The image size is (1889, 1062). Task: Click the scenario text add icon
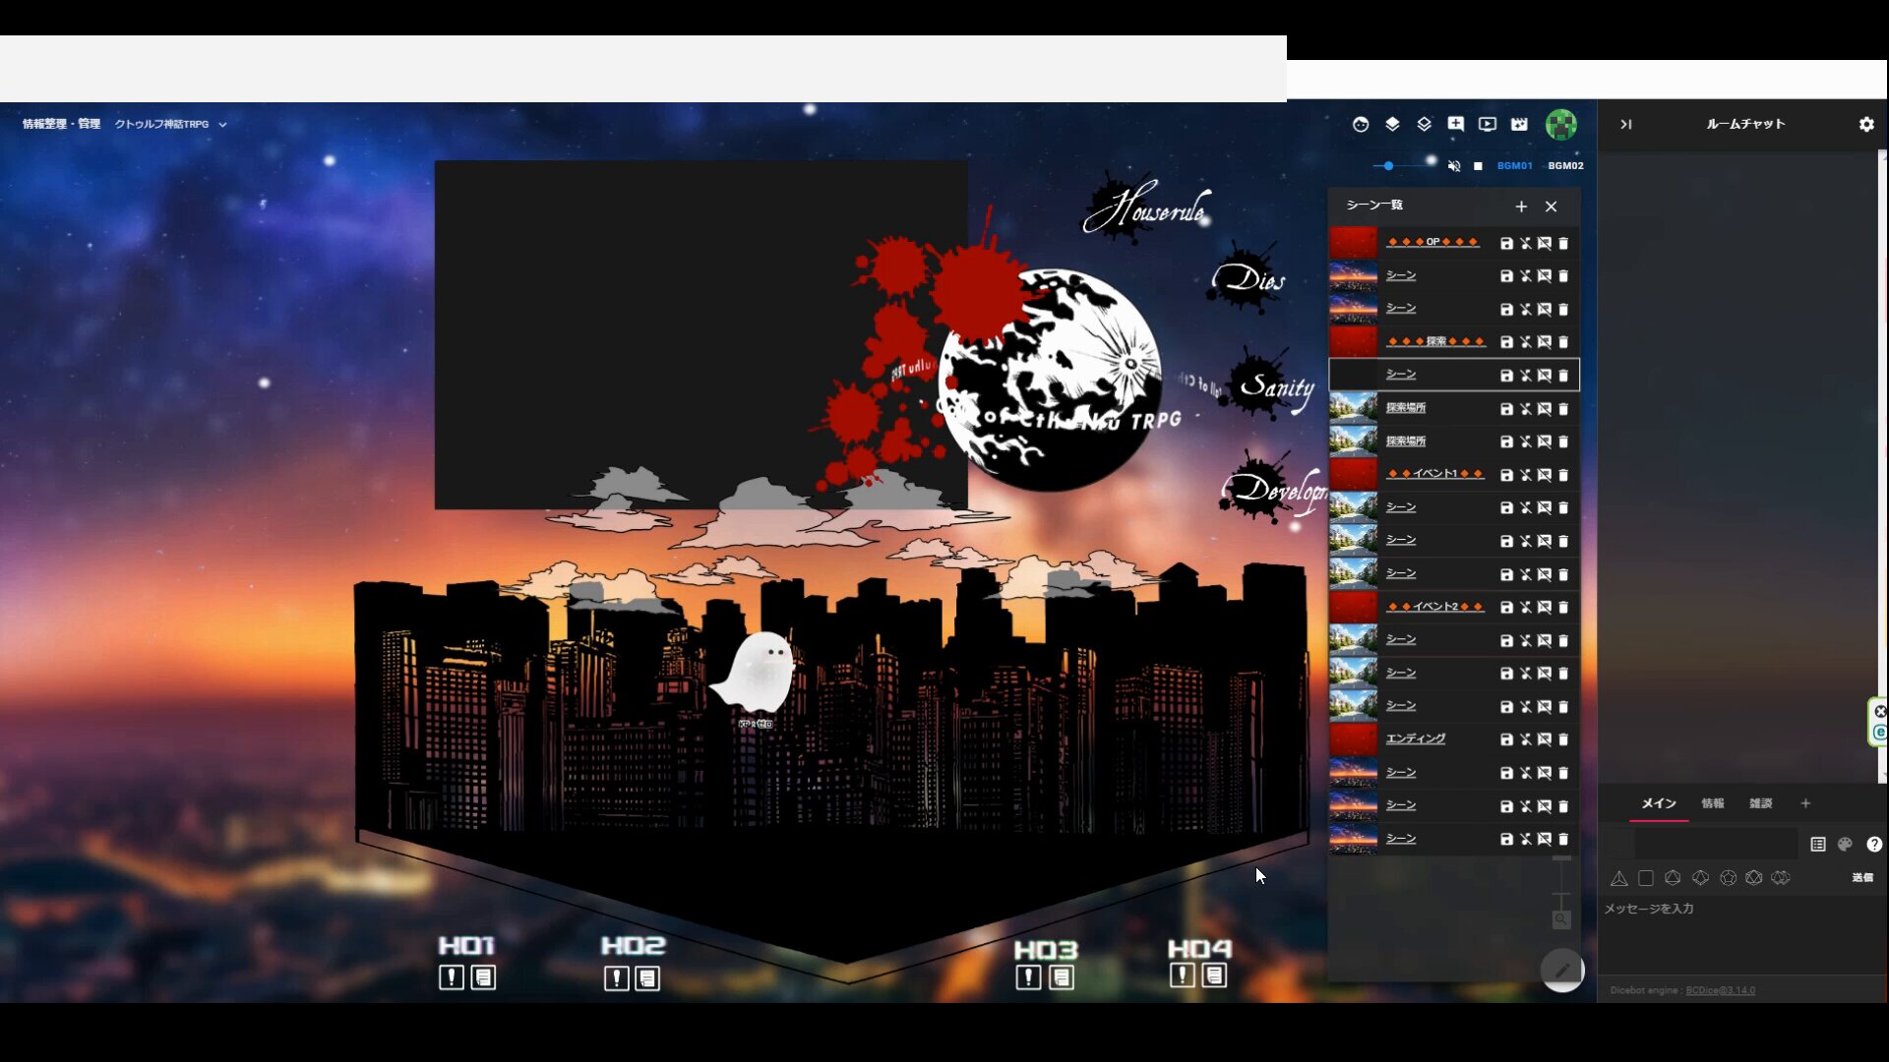(1456, 124)
